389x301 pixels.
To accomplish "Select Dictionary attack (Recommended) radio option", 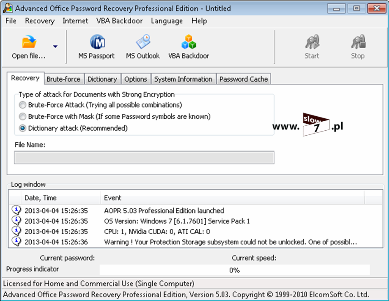I will pos(23,128).
